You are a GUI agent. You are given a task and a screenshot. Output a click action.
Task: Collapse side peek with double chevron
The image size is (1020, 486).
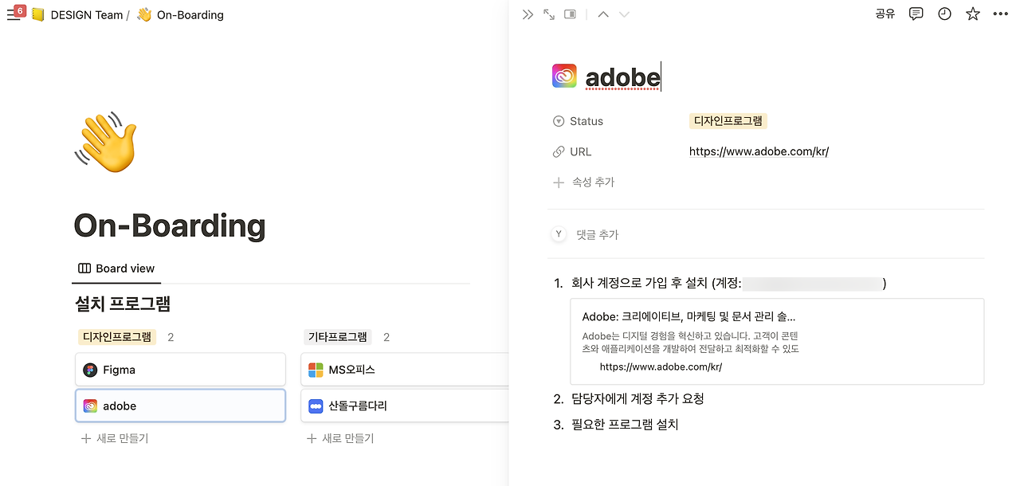coord(528,14)
